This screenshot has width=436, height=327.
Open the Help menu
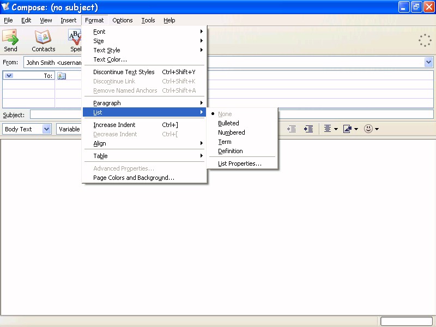[169, 20]
